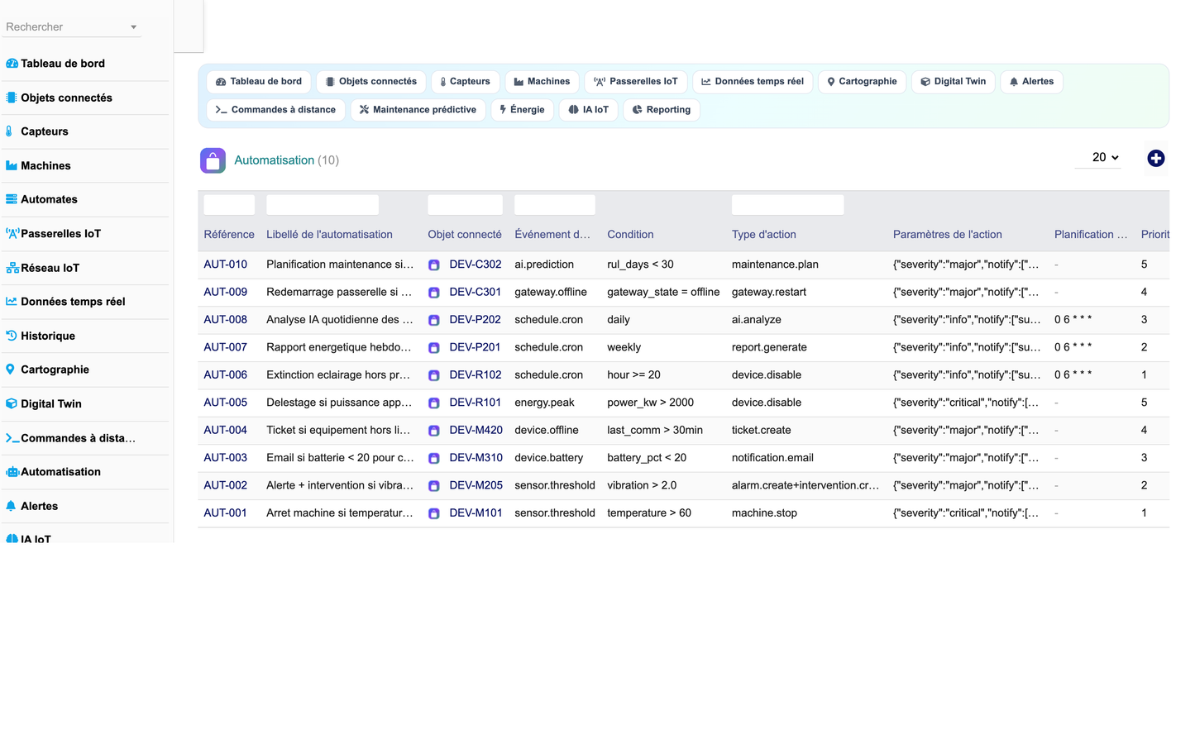Click the Données temps réel chart sidebar icon
The image size is (1195, 739).
click(12, 302)
